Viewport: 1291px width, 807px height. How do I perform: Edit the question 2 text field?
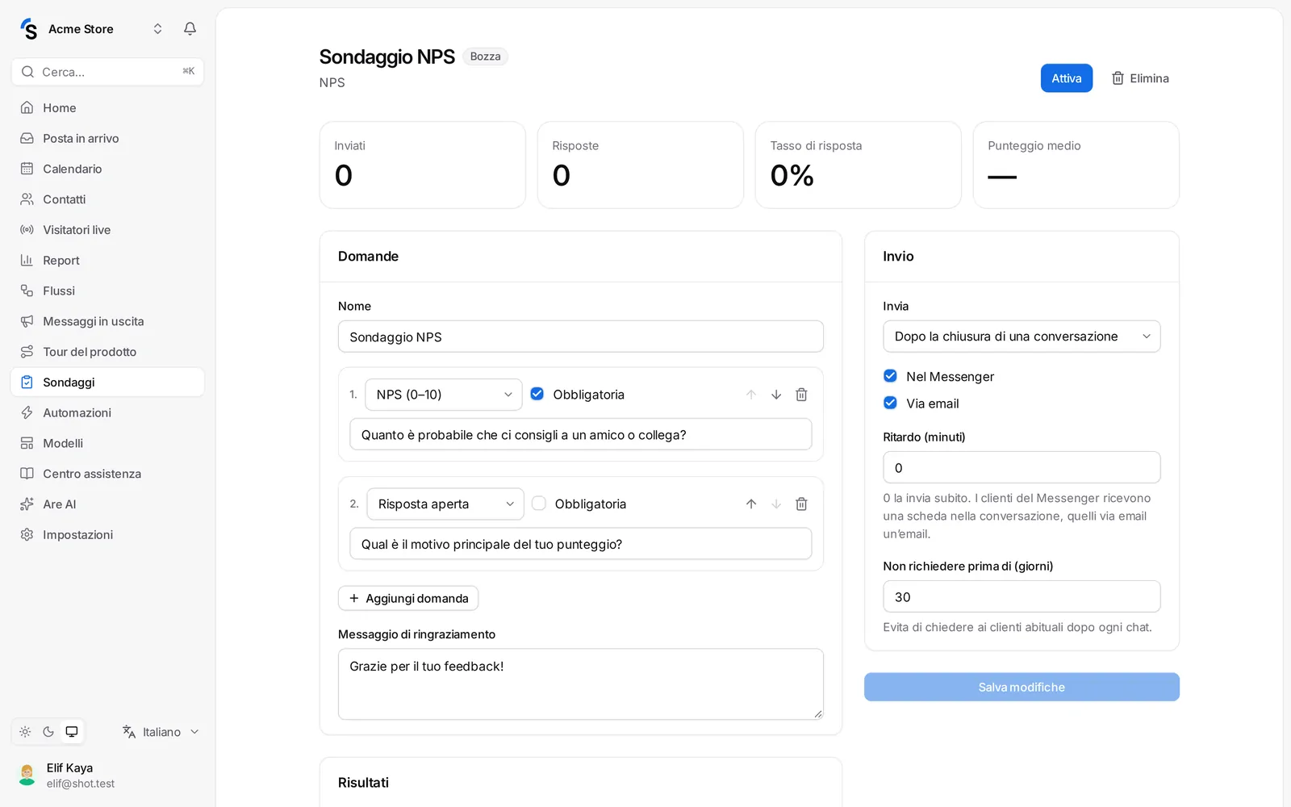click(581, 544)
